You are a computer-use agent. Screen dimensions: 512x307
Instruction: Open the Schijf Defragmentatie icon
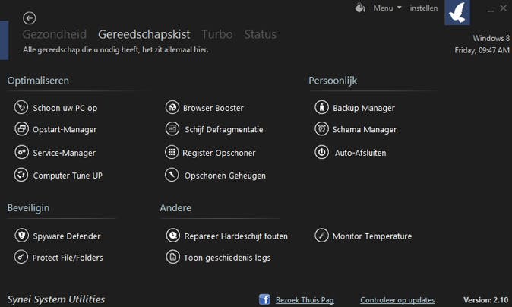click(172, 129)
